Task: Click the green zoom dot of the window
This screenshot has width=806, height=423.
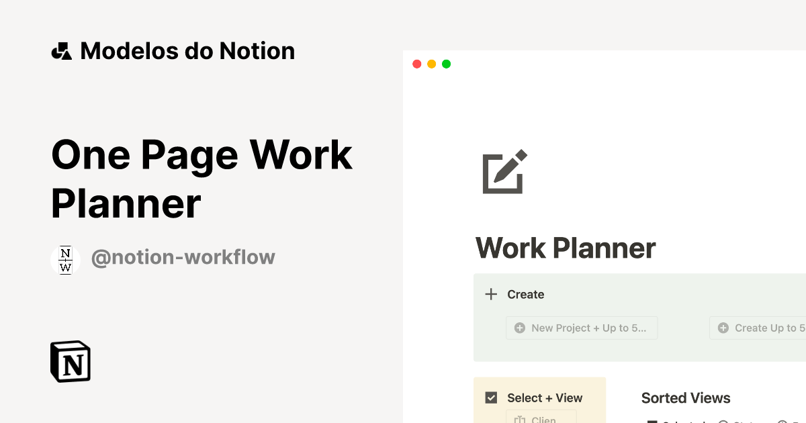Action: [x=446, y=64]
